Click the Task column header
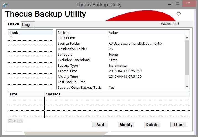This screenshot has height=137, width=198. pyautogui.click(x=31, y=33)
